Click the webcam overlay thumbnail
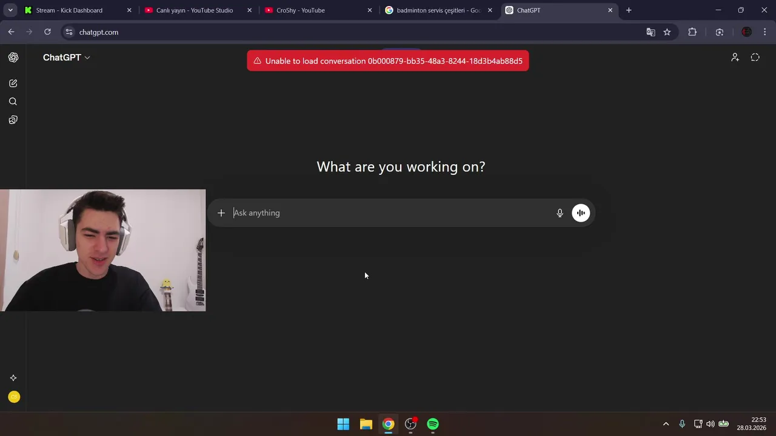 [103, 250]
